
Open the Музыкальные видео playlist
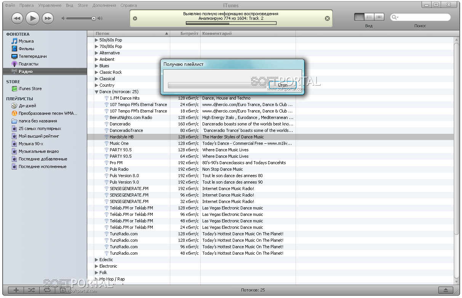coord(38,151)
